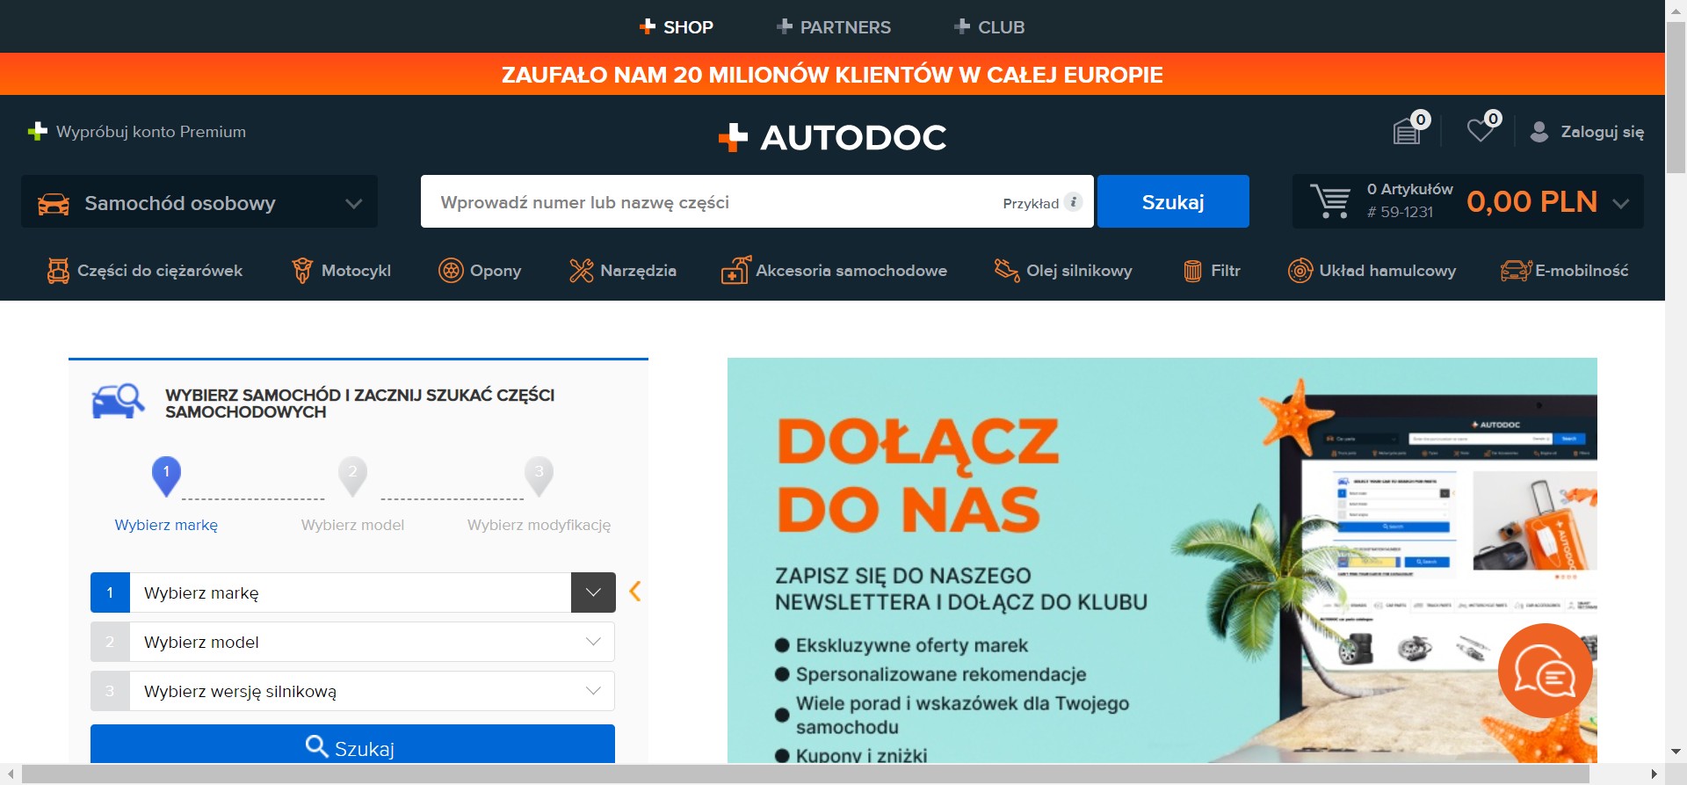
Task: Switch to the PARTNERS tab
Action: click(834, 27)
